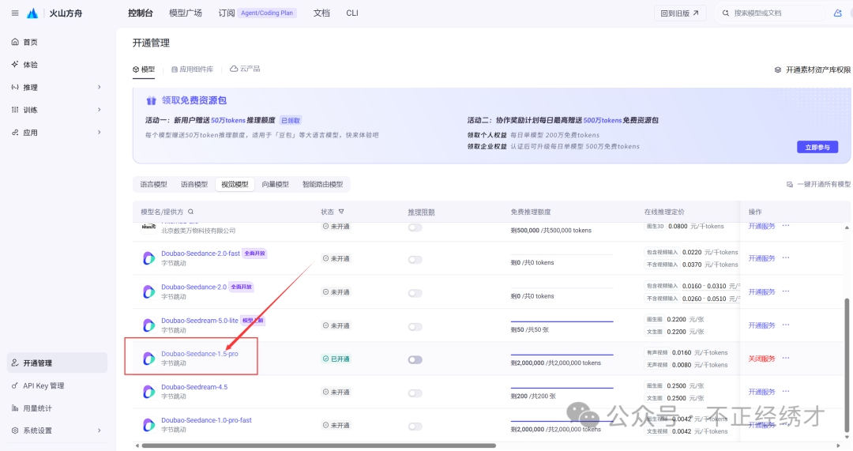
Task: Click the search magnifier icon in top bar
Action: tap(726, 13)
